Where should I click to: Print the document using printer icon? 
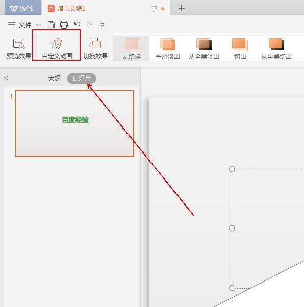(64, 24)
